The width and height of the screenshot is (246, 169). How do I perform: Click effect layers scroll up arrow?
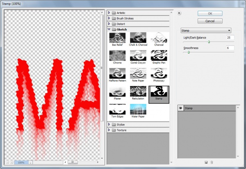pyautogui.click(x=238, y=108)
